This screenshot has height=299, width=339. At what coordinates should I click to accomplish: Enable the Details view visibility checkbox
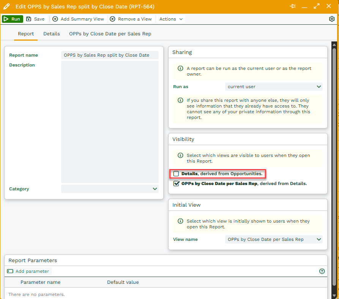click(x=176, y=174)
